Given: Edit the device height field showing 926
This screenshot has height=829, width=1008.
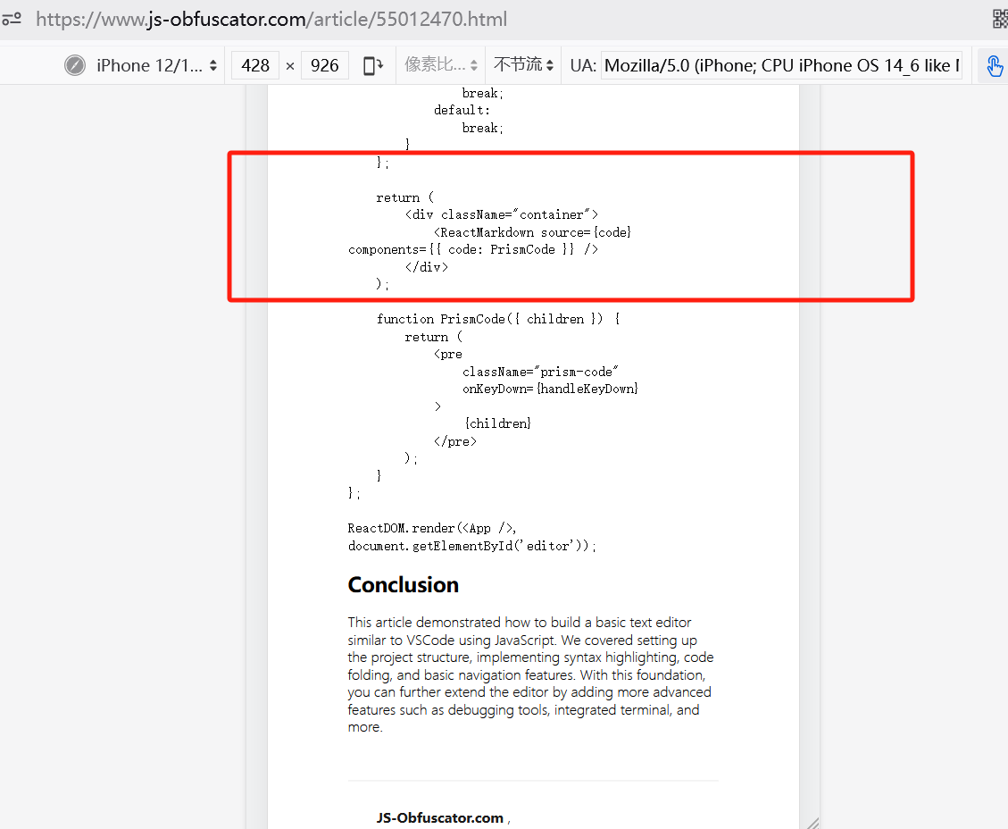Looking at the screenshot, I should click(x=324, y=64).
